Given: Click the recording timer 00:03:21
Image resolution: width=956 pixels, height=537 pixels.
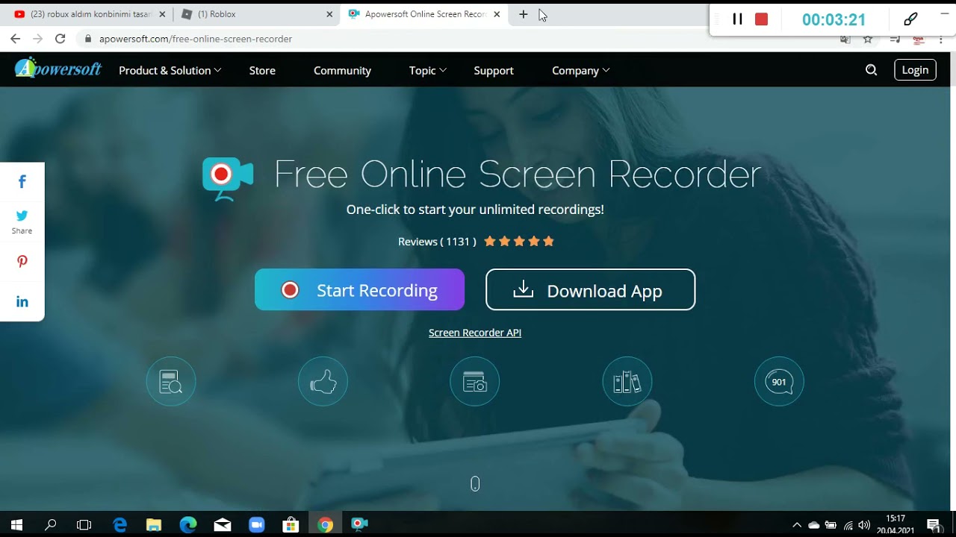Looking at the screenshot, I should point(834,20).
